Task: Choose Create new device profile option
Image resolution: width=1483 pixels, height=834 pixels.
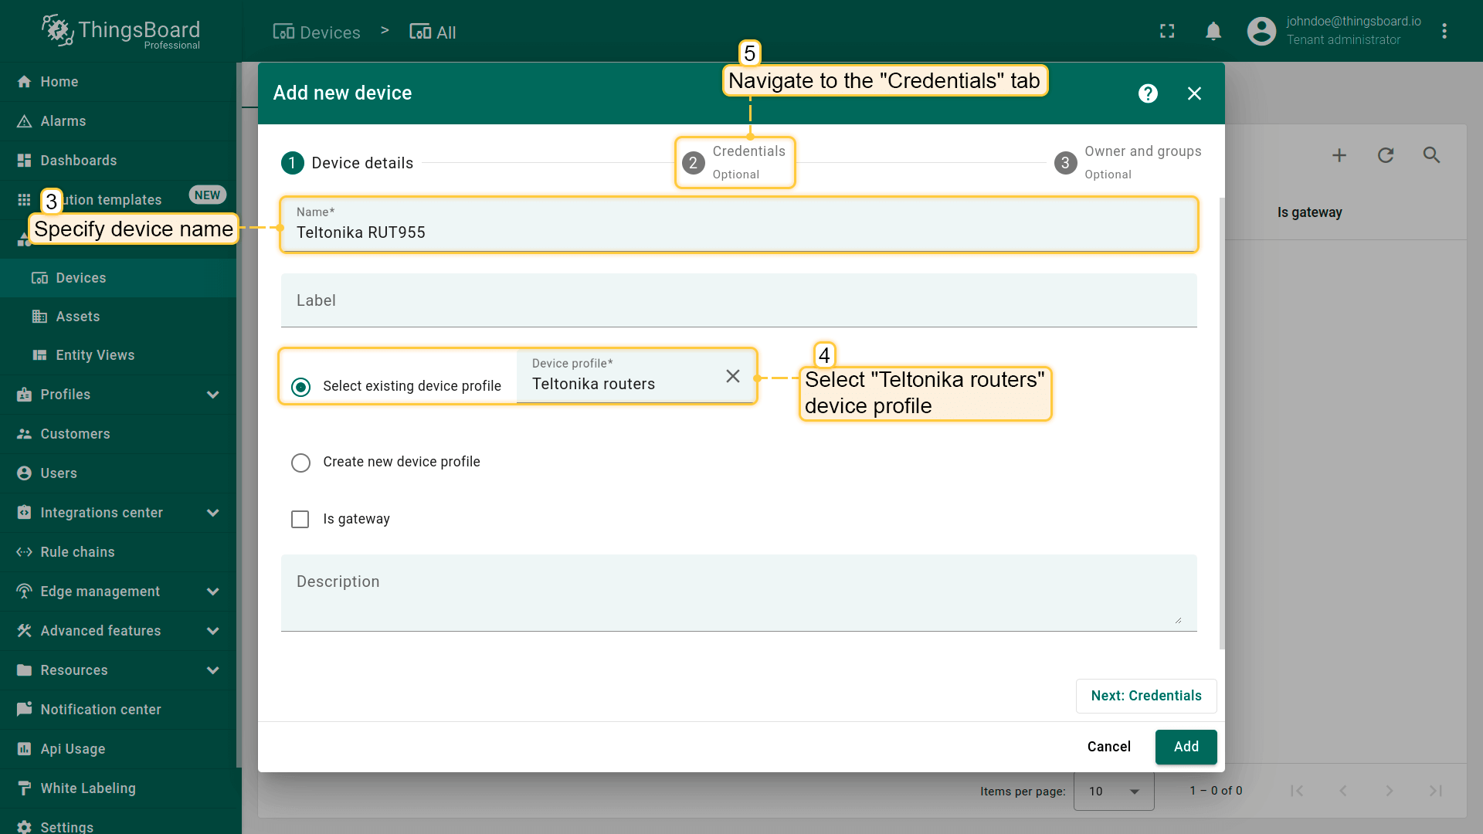Action: 300,463
